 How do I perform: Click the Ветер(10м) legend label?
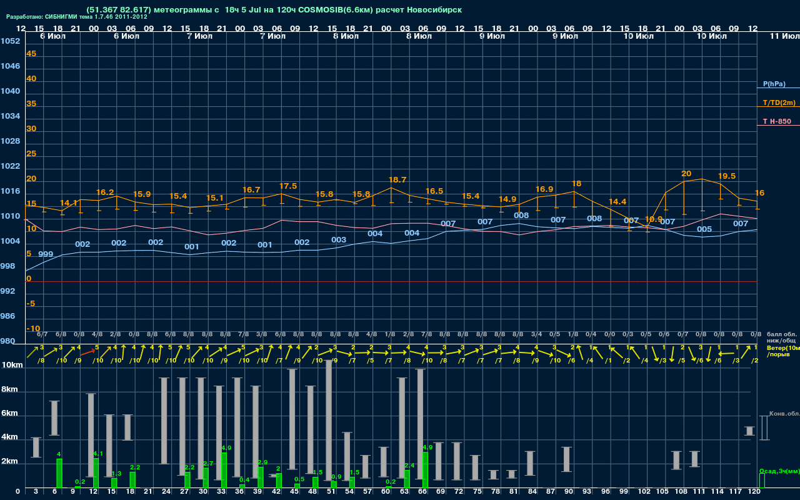(783, 347)
